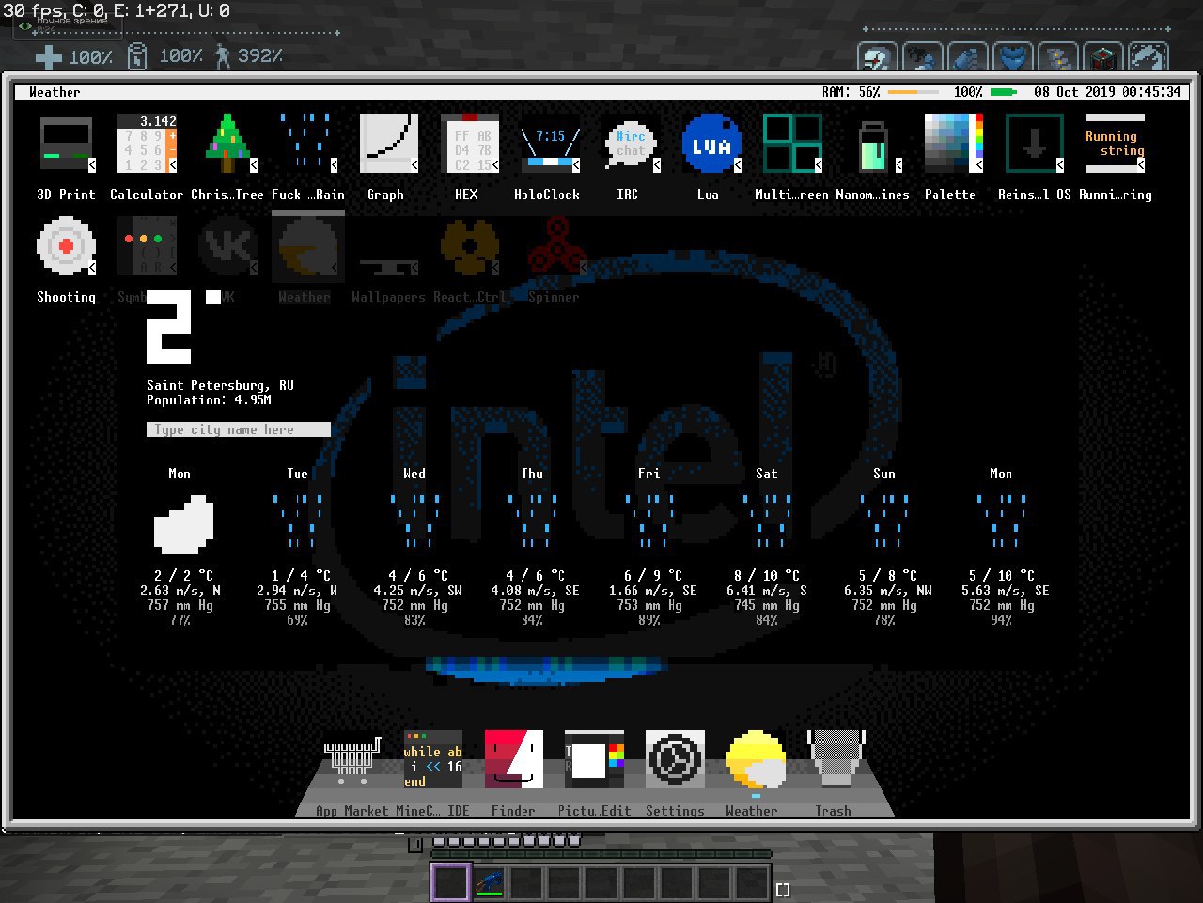Image resolution: width=1203 pixels, height=903 pixels.
Task: Open the Multiscreen app icon
Action: (x=793, y=143)
